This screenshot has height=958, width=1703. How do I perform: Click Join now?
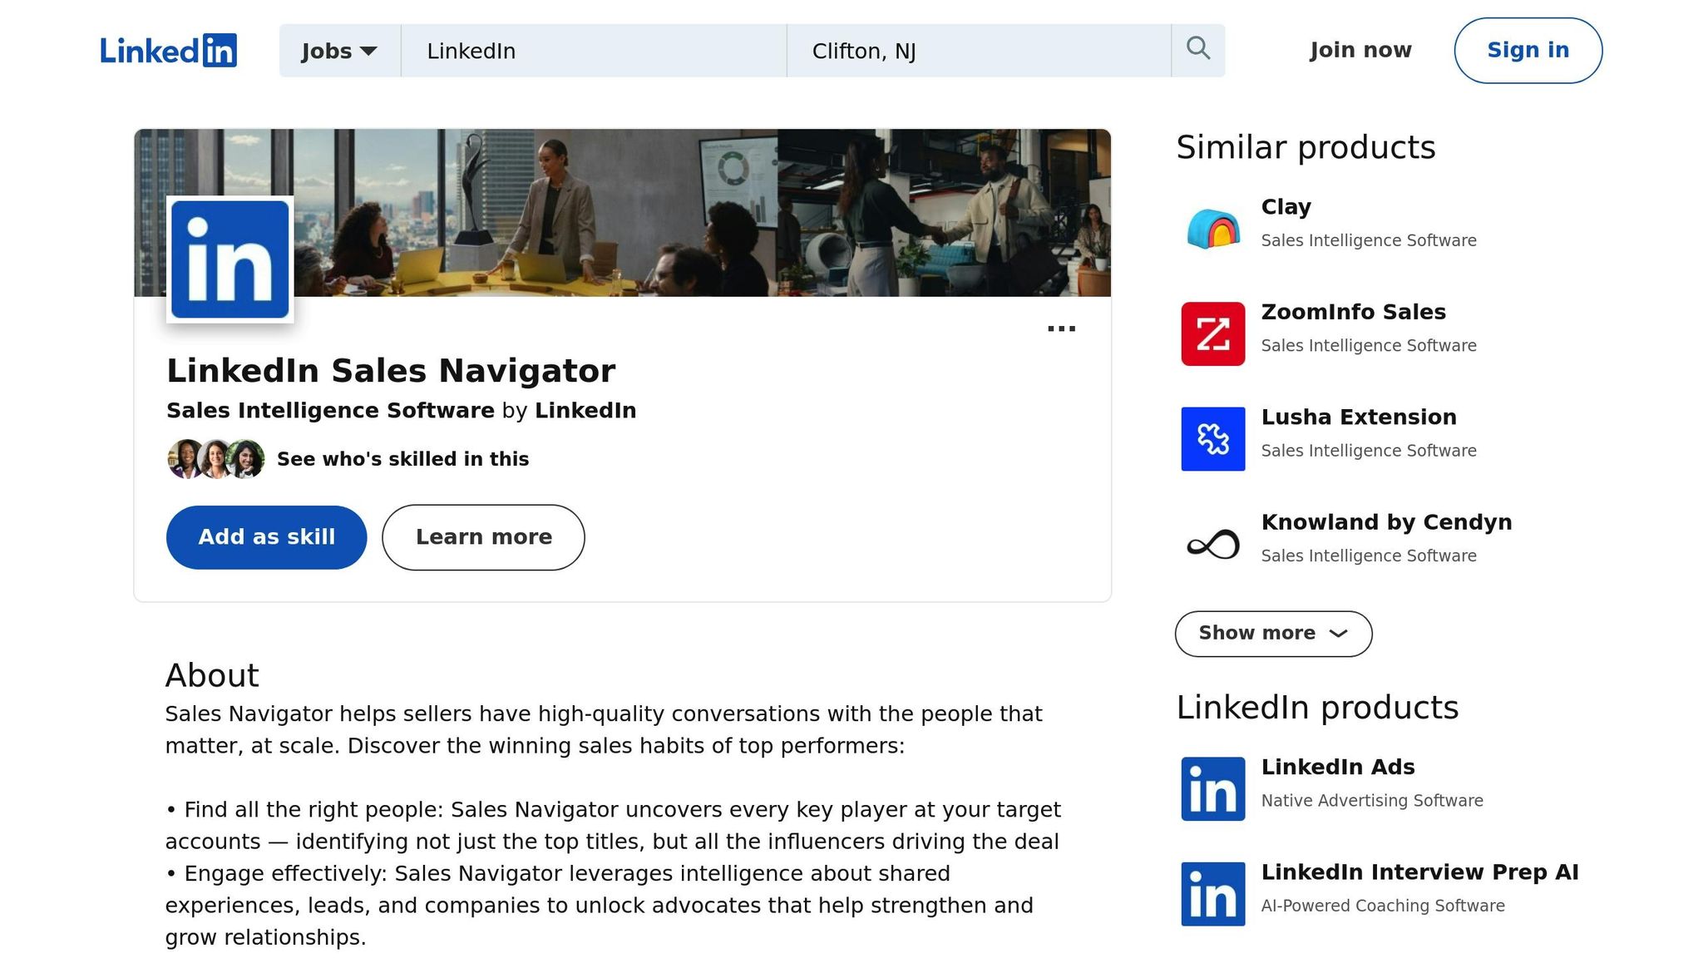[1359, 50]
